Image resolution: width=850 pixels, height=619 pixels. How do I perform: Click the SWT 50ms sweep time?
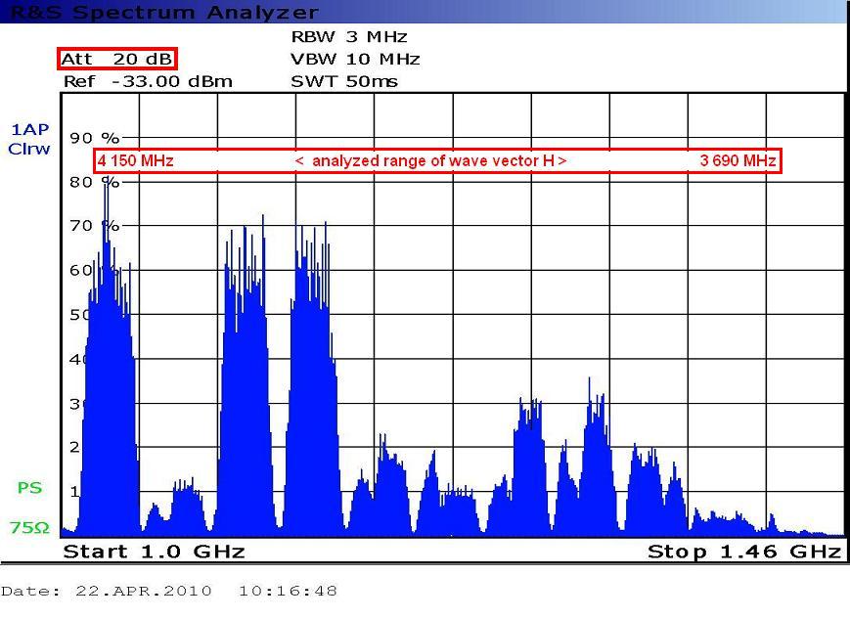[x=344, y=81]
